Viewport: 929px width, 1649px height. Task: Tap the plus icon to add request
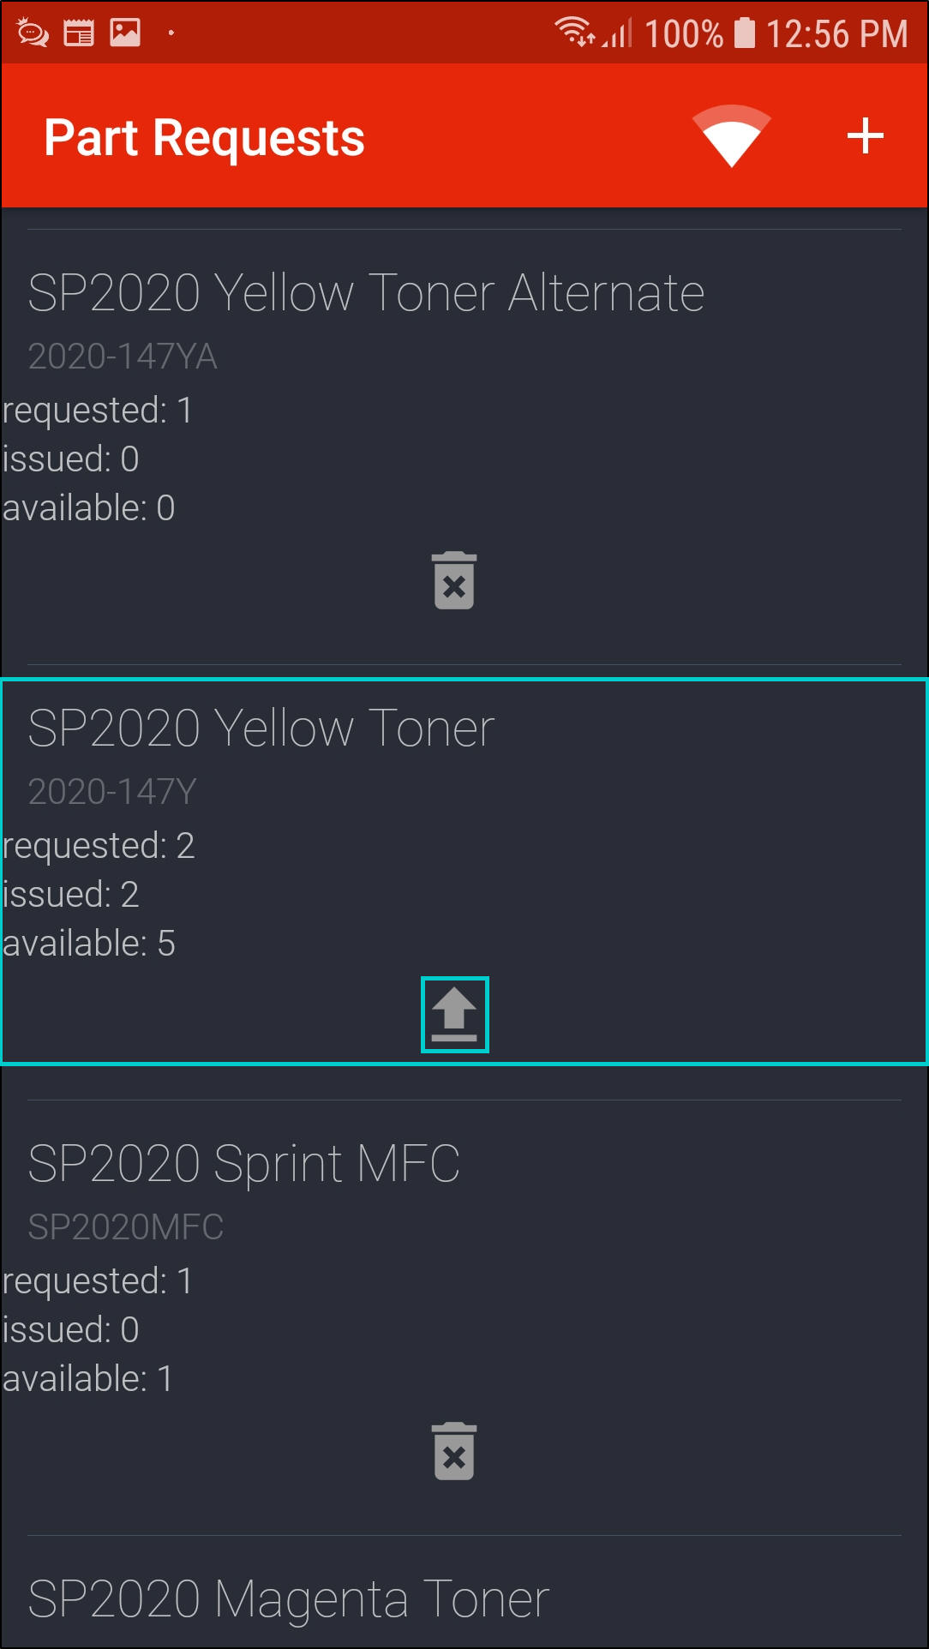[865, 136]
